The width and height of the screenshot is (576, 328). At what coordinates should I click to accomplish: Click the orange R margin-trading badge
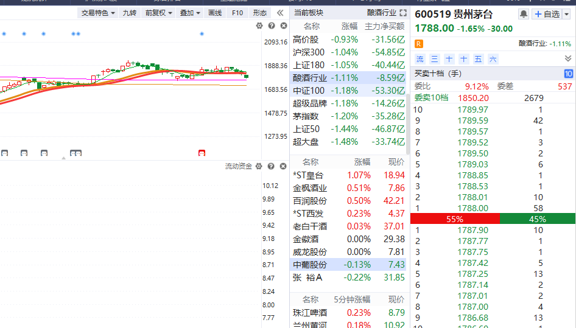pos(419,44)
